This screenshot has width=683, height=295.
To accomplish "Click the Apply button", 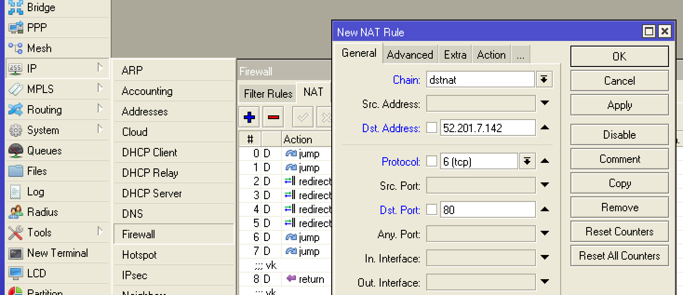I will 619,105.
